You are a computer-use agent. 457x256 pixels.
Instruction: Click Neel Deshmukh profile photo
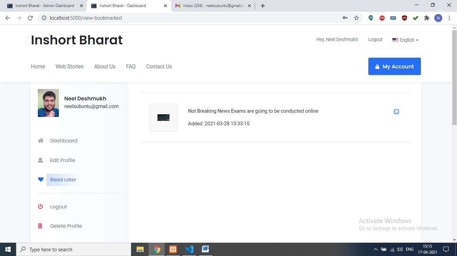[x=48, y=103]
